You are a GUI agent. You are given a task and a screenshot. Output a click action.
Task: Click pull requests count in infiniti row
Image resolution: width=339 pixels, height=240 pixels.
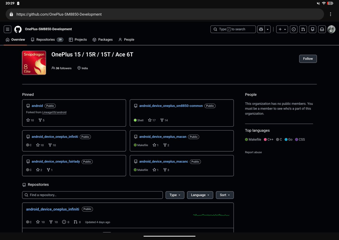pos(77,222)
